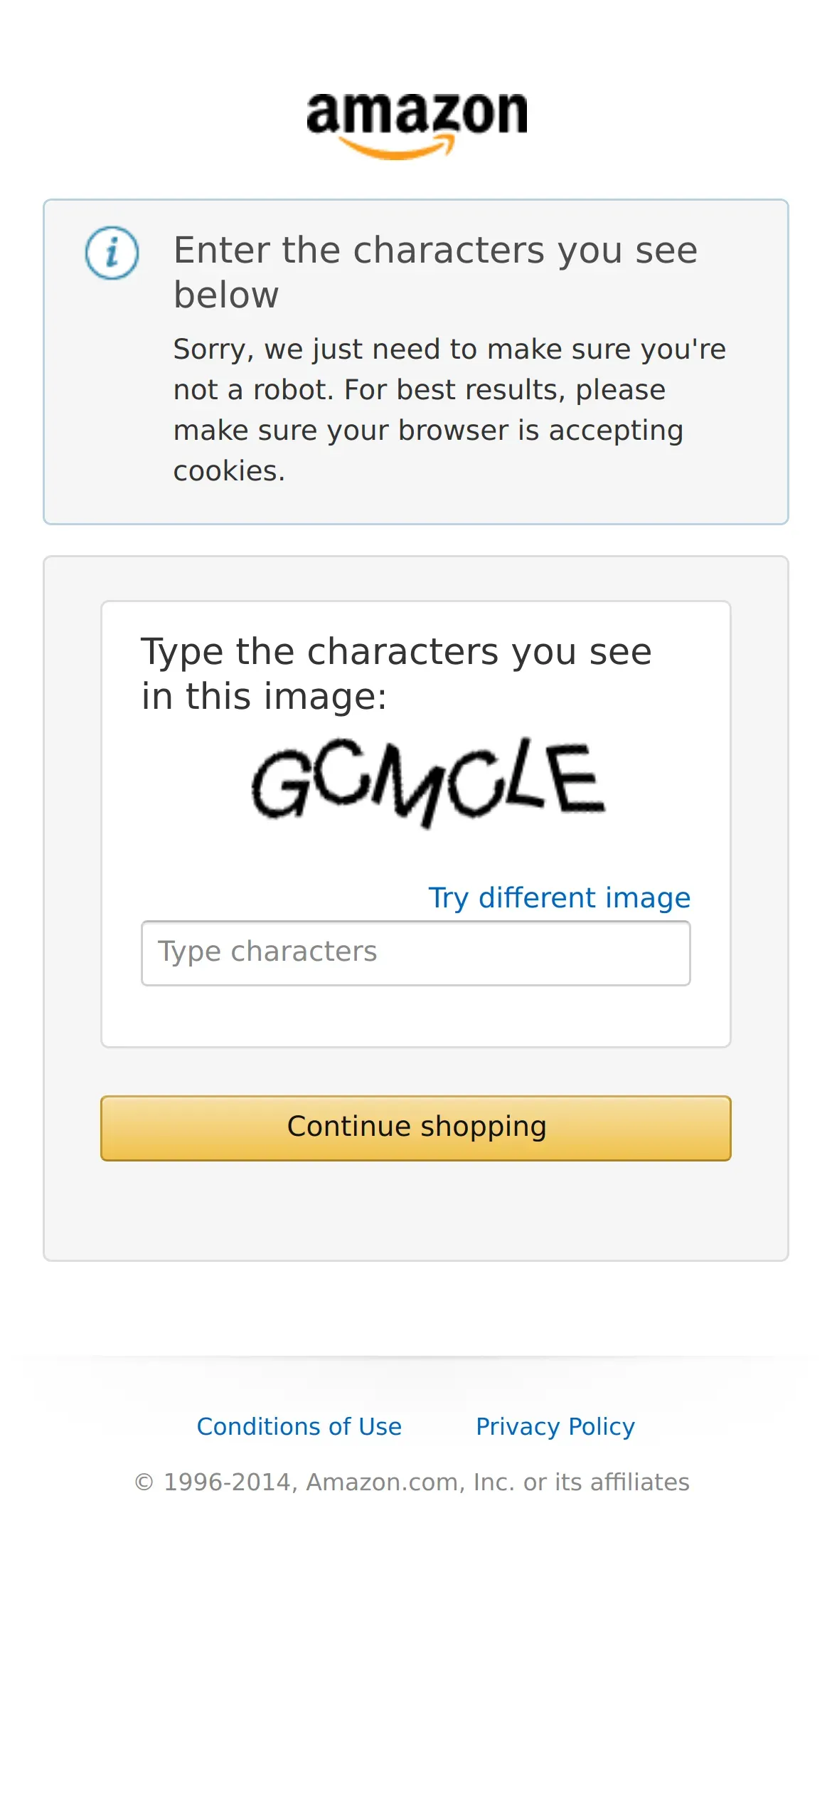The height and width of the screenshot is (1802, 832).
Task: Request a new CAPTCHA via Try different image
Action: [559, 897]
